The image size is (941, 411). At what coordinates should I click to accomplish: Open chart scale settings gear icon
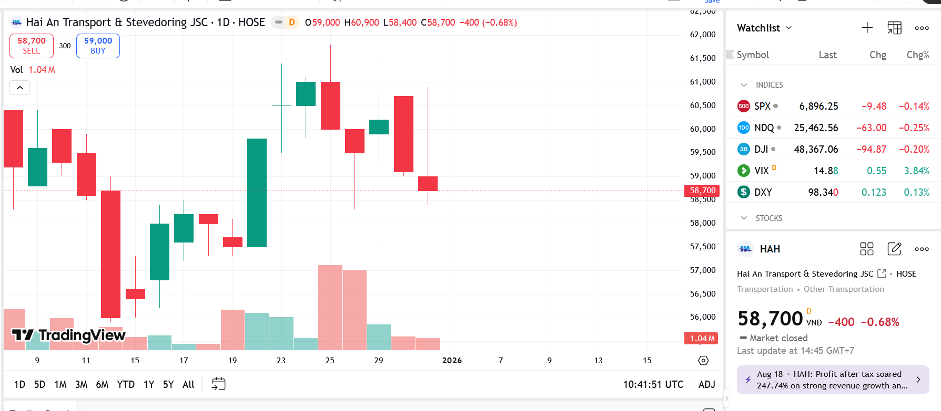click(703, 361)
